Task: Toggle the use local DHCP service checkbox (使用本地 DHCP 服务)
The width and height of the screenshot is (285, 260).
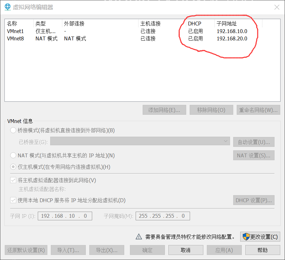Action: coord(13,200)
